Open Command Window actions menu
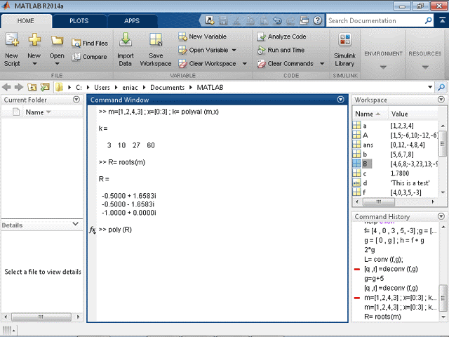 tap(340, 100)
